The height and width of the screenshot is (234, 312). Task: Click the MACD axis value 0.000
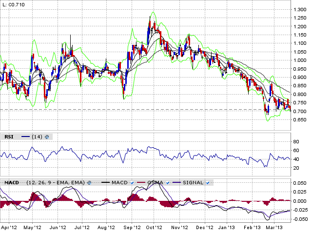(x=300, y=201)
